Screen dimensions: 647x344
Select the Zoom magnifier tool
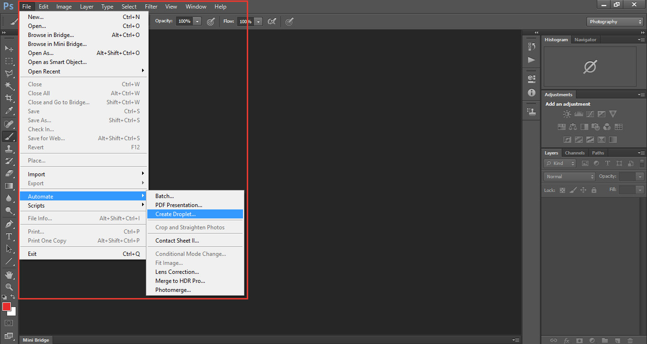[x=9, y=287]
